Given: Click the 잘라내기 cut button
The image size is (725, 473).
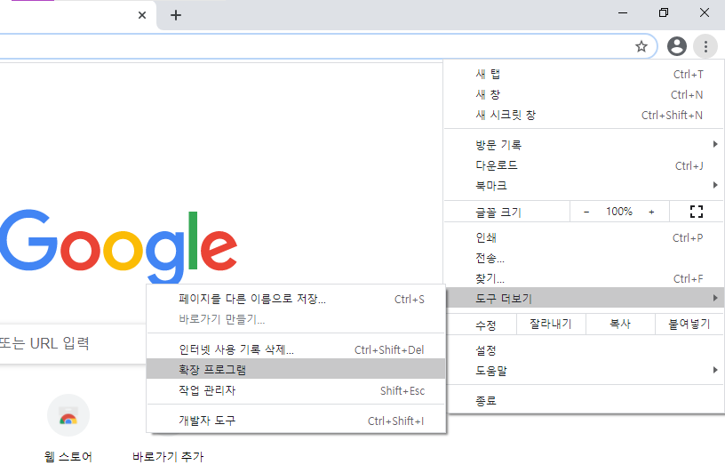Looking at the screenshot, I should [551, 324].
